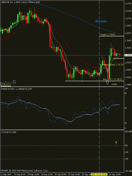132x176 pixels.
Task: Select the white Target horizontal line
Action: pos(111,36)
